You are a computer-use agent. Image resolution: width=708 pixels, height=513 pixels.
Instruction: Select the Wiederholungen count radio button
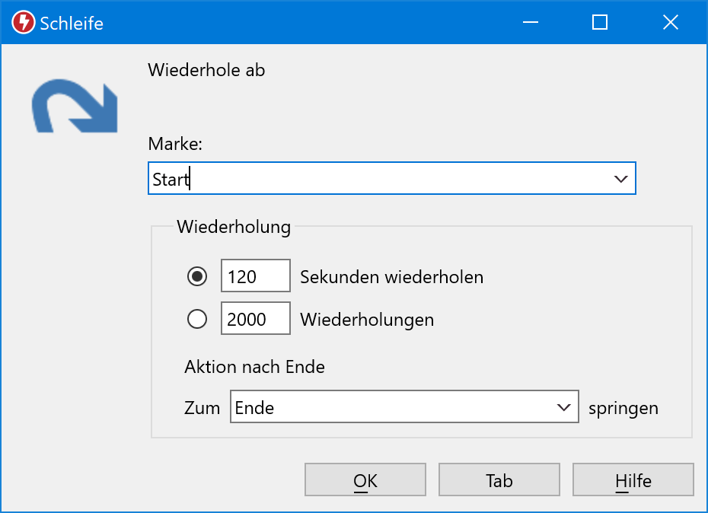(197, 319)
